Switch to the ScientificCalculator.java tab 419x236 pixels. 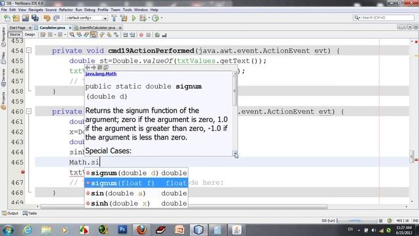coord(98,28)
